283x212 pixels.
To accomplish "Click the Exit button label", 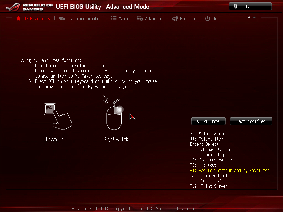I will pos(250,6).
